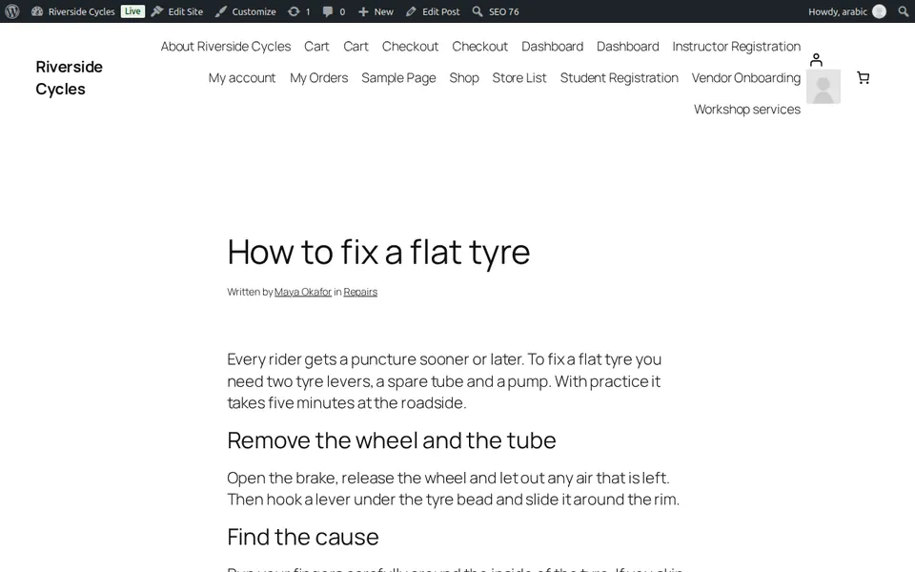Click the person account icon in header
This screenshot has height=572, width=915.
(x=817, y=60)
